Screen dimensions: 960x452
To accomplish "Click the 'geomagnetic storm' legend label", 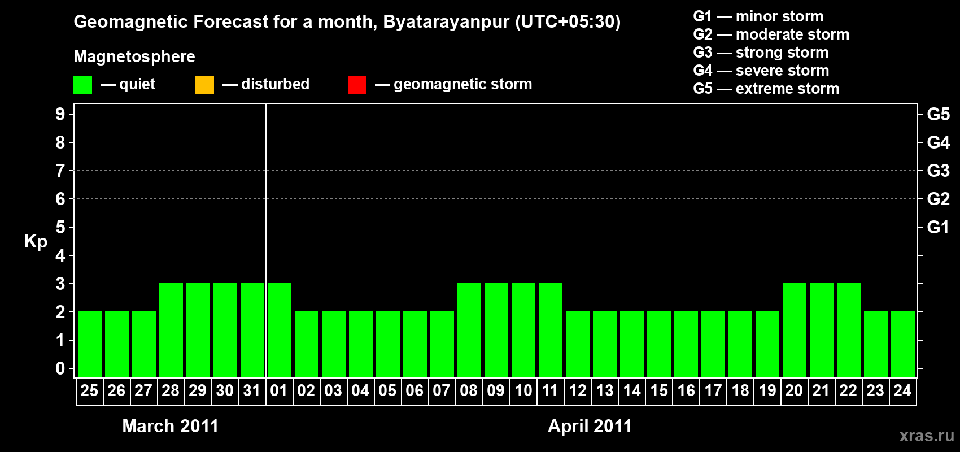I will (462, 84).
